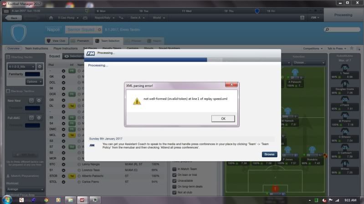Go to the Home screen icon
The image size is (364, 204).
click(51, 18)
